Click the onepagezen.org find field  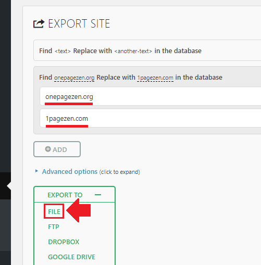151,96
